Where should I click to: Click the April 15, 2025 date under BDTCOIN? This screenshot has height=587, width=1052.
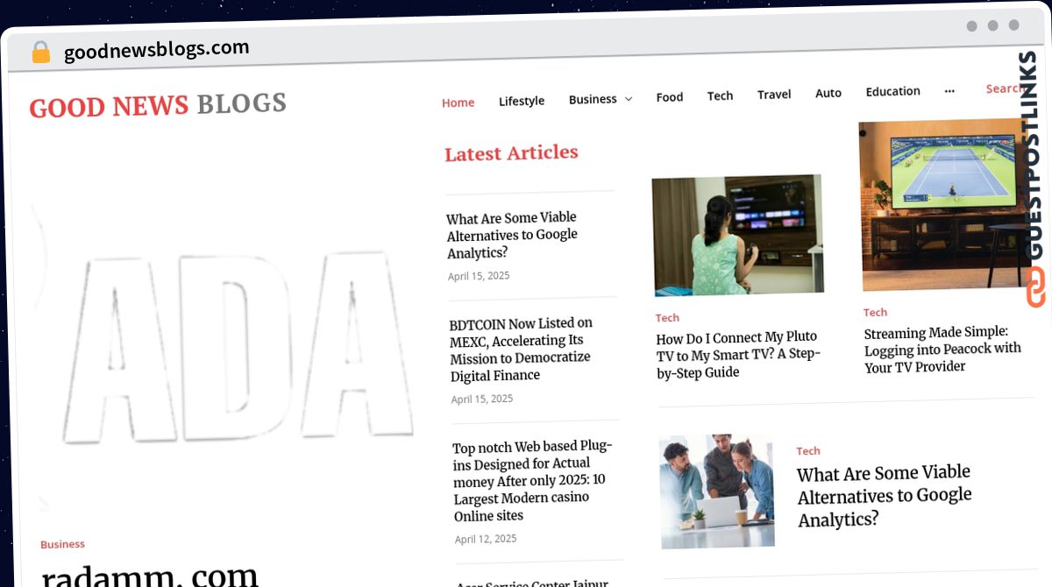pyautogui.click(x=482, y=399)
